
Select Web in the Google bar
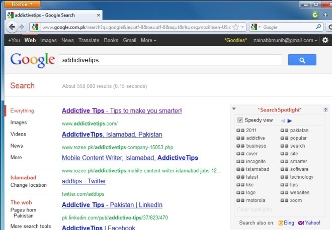[30, 40]
